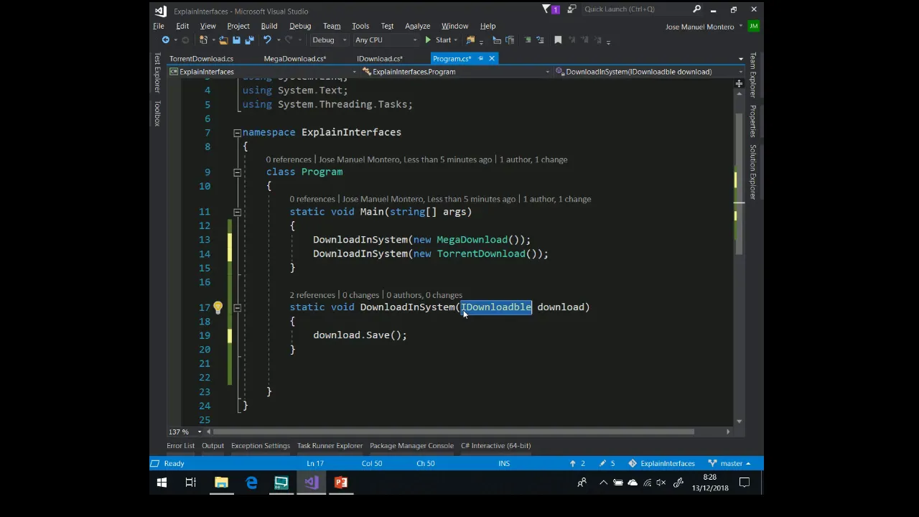Collapse the DownloadInSystem method block
919x517 pixels.
[x=237, y=307]
